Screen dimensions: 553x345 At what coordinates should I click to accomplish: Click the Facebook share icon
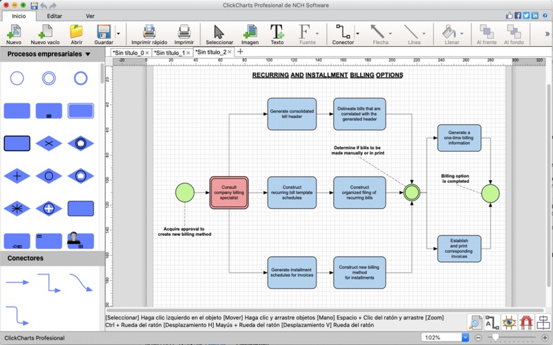point(518,15)
